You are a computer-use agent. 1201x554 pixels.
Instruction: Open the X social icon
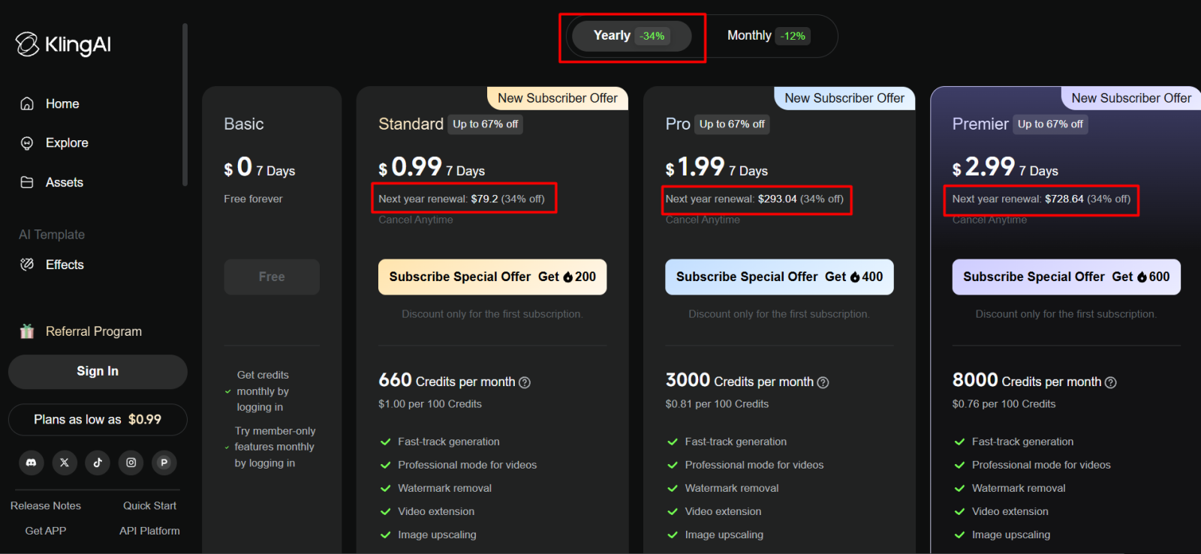65,463
